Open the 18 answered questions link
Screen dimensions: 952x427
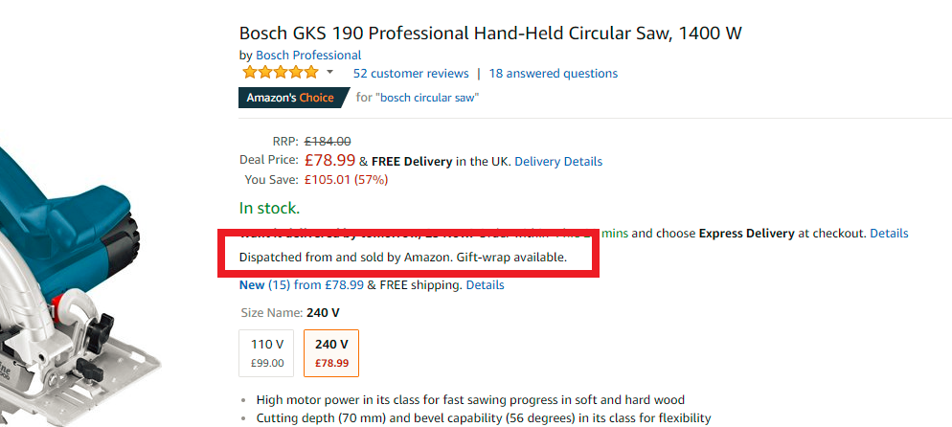(x=554, y=74)
